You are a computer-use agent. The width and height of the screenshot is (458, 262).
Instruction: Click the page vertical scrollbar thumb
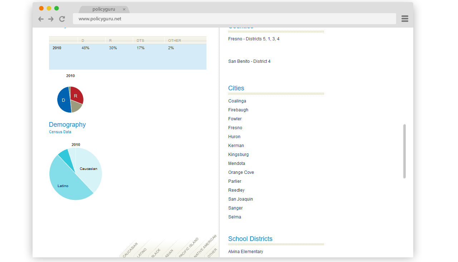point(404,151)
